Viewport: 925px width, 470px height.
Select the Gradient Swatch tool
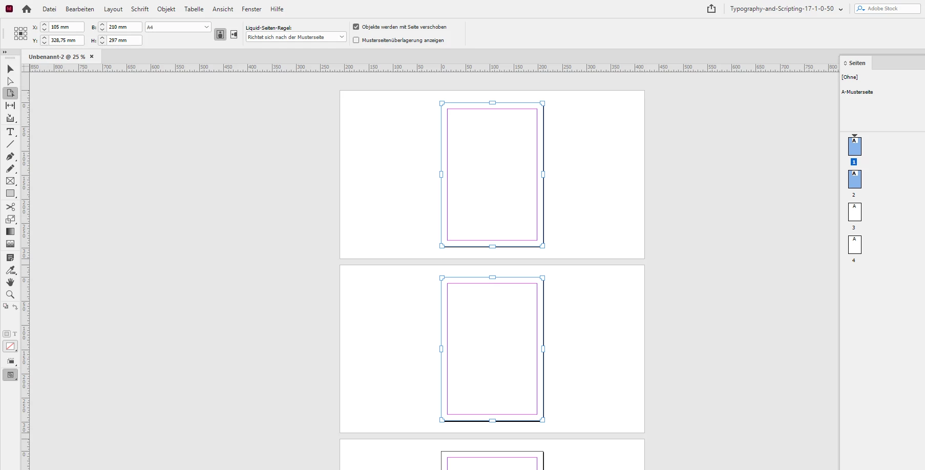point(10,231)
